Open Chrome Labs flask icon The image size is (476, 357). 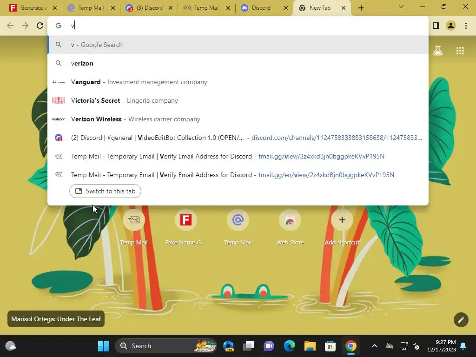click(438, 51)
